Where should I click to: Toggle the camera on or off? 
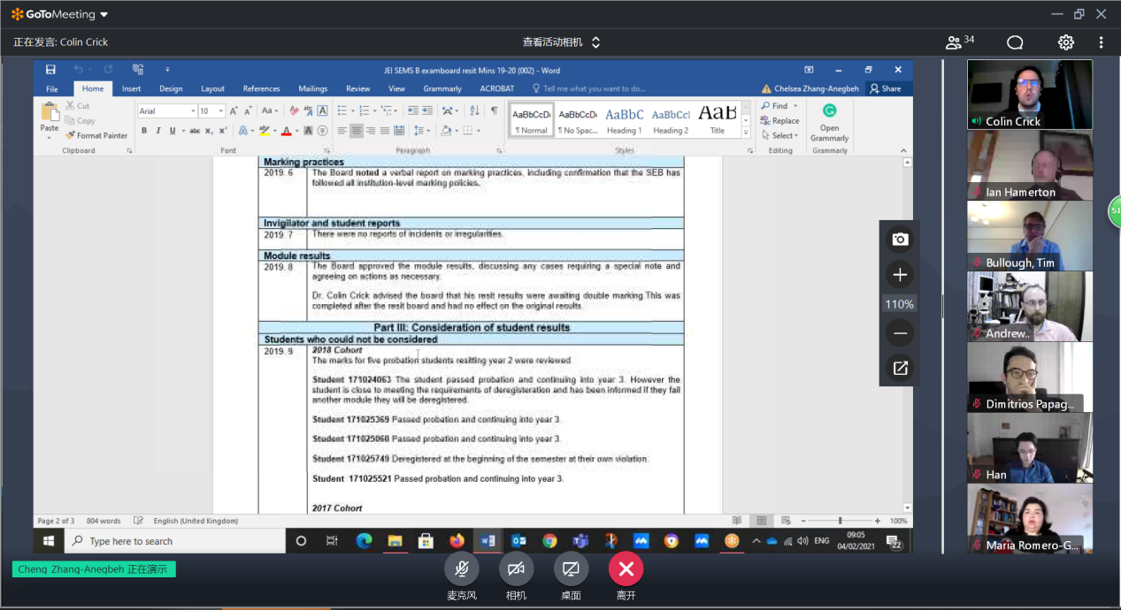516,568
